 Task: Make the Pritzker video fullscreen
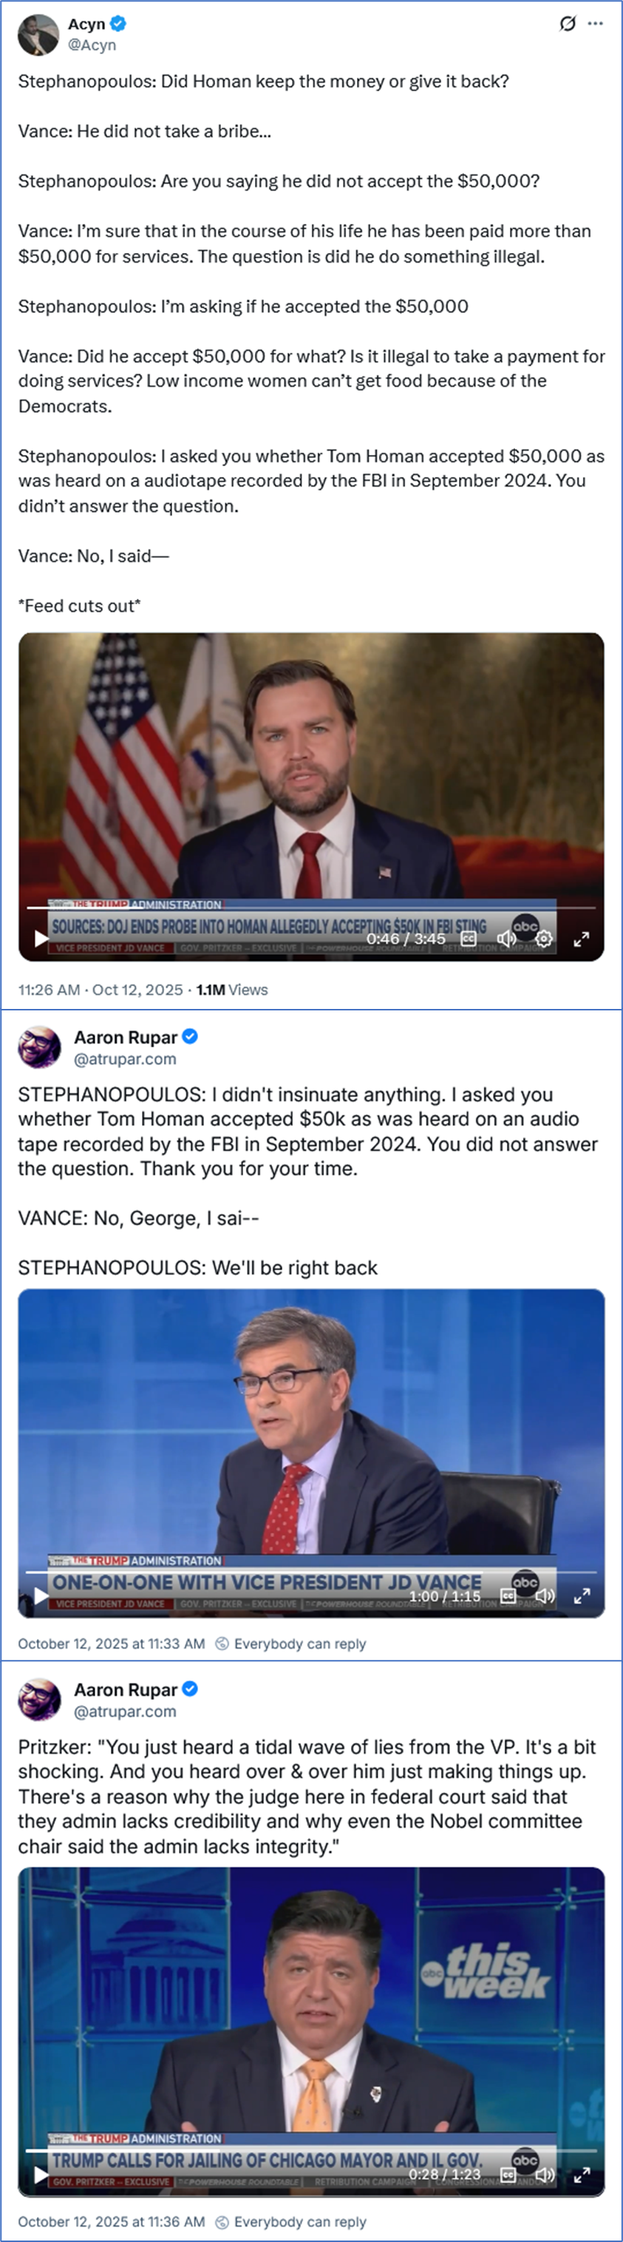coord(582,2175)
